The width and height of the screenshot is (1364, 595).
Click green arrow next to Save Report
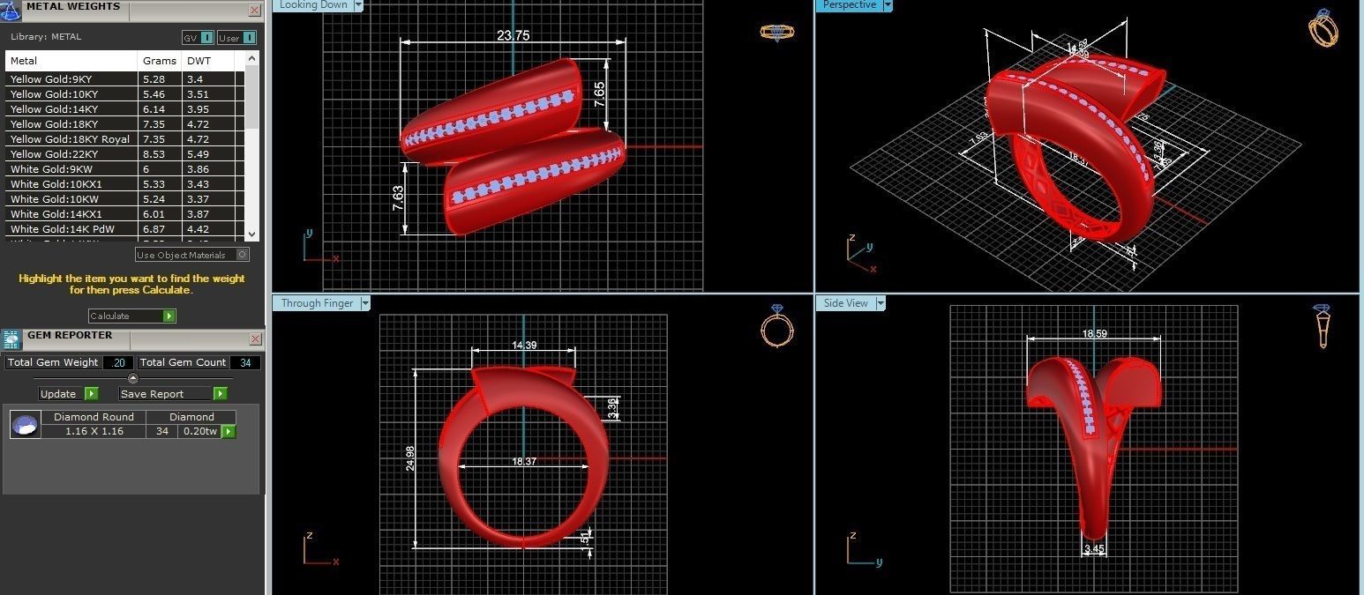[x=221, y=394]
